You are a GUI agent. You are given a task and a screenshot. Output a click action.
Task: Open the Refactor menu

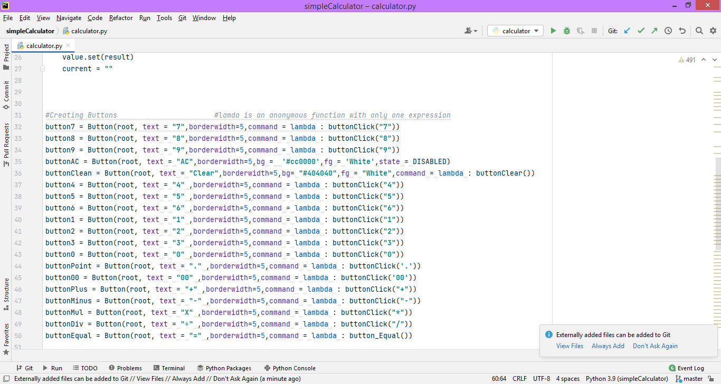pyautogui.click(x=121, y=17)
